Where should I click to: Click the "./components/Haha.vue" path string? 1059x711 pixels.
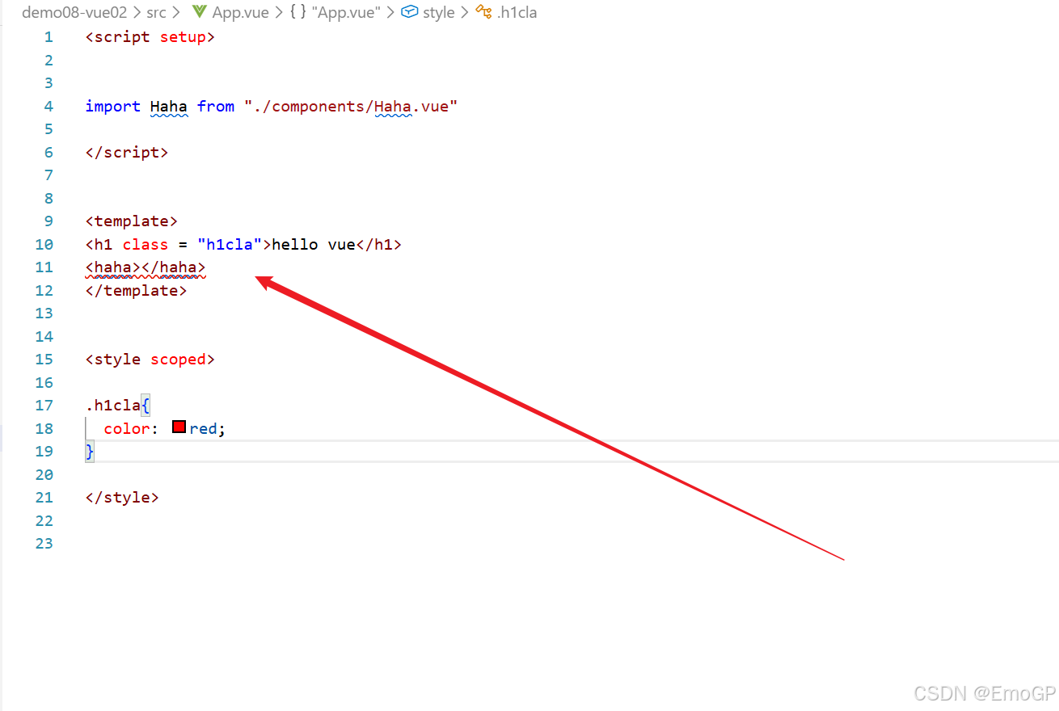(351, 106)
